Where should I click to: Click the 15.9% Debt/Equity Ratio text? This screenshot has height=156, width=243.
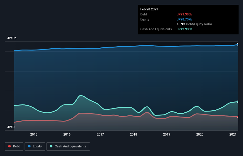point(194,24)
